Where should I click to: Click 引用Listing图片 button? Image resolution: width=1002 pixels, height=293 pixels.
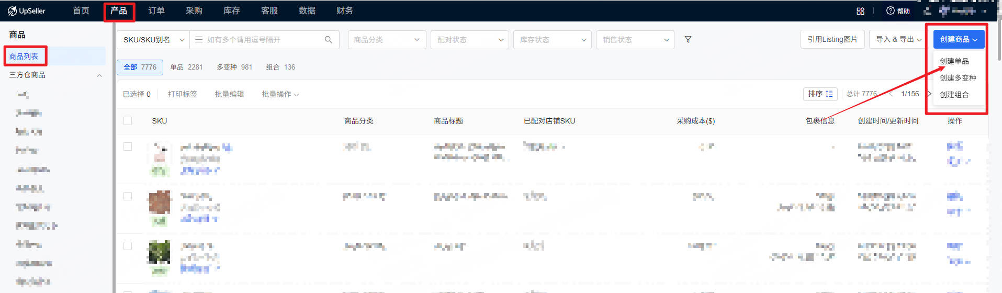point(832,39)
